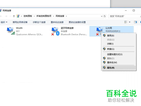Expand chevron after 控制面板 breadcrumb
Image resolution: width=141 pixels, height=106 pixels.
34,16
